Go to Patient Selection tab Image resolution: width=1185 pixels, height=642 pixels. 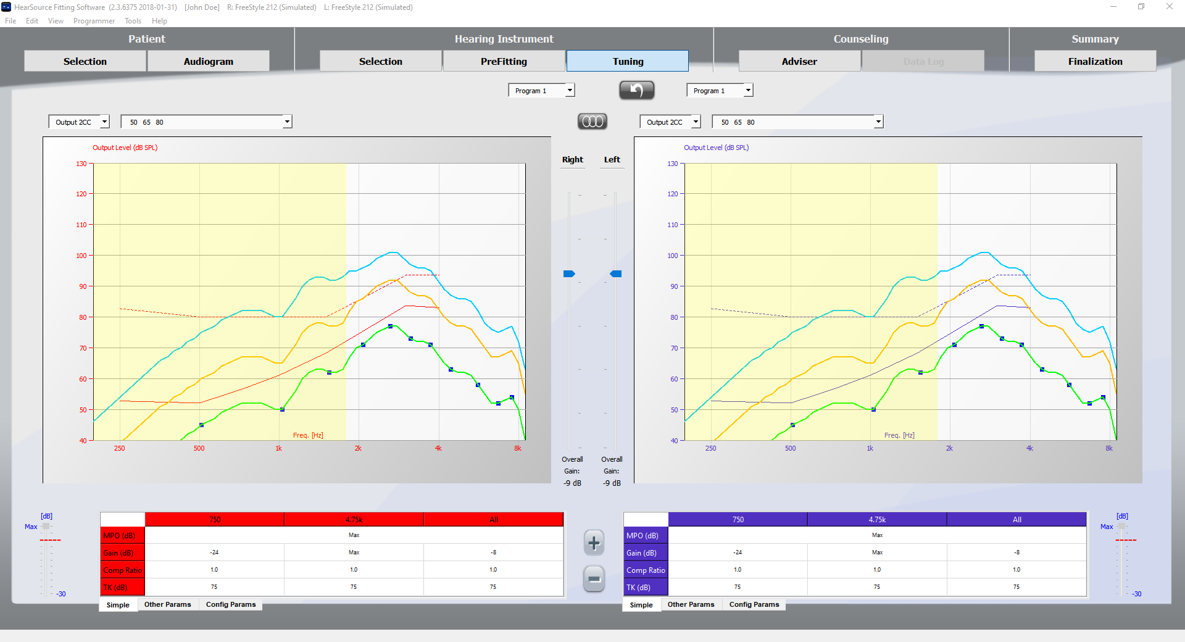[85, 61]
